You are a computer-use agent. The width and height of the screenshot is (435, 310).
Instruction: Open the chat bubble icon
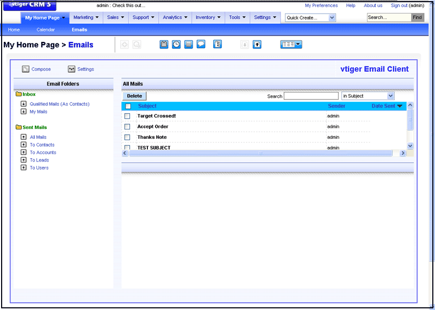[201, 45]
